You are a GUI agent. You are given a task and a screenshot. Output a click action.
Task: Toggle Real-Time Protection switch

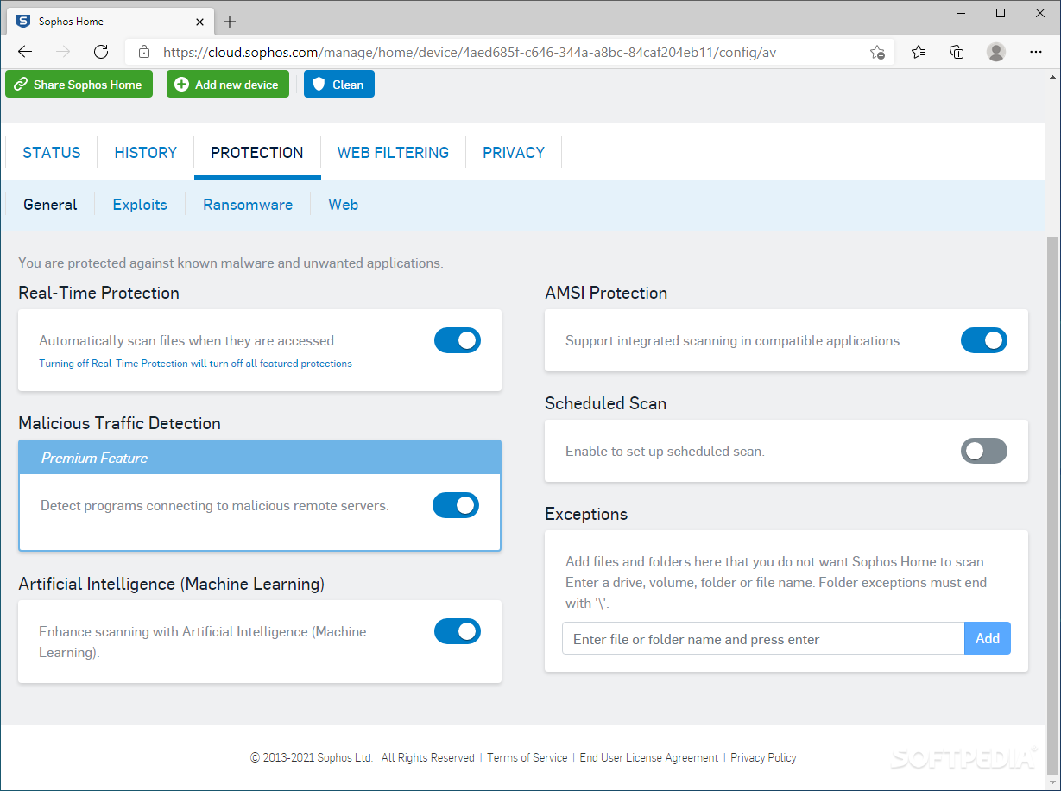[x=458, y=340]
